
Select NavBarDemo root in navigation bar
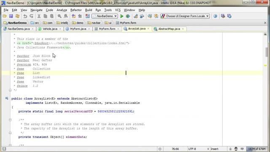15,23
